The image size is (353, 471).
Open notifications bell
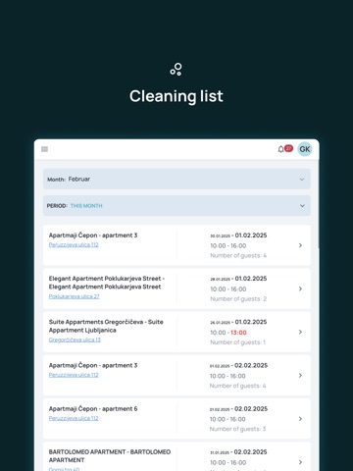tap(280, 149)
